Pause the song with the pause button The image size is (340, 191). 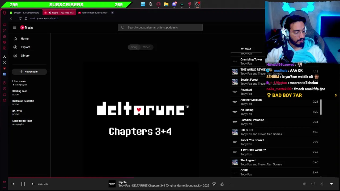[x=23, y=184]
